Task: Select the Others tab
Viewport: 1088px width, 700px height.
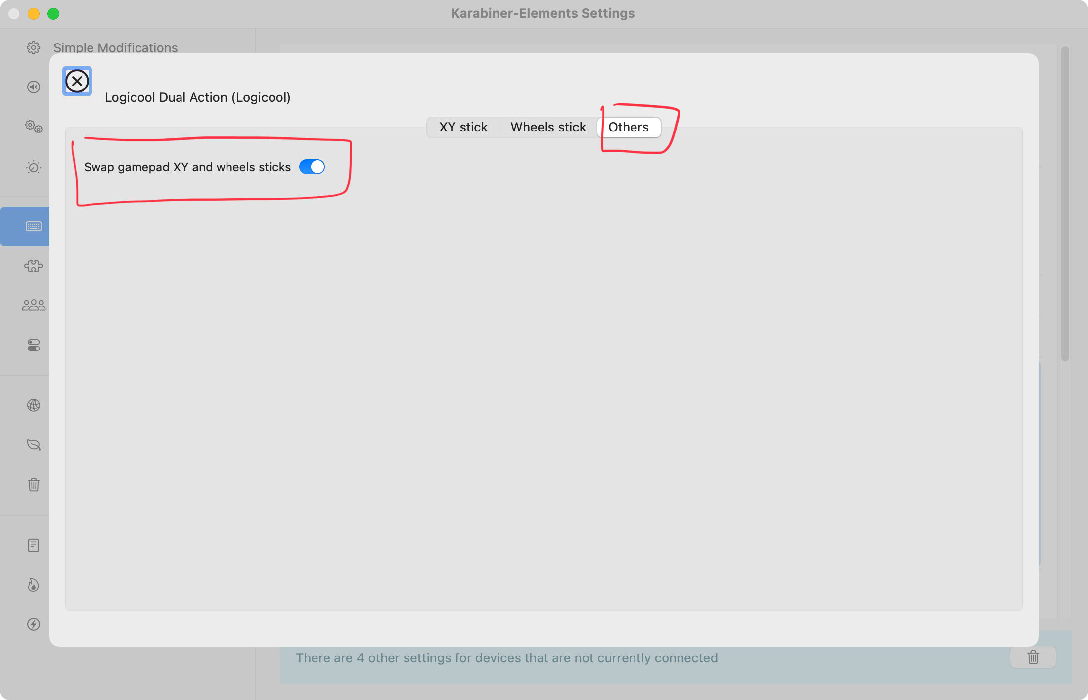Action: 629,127
